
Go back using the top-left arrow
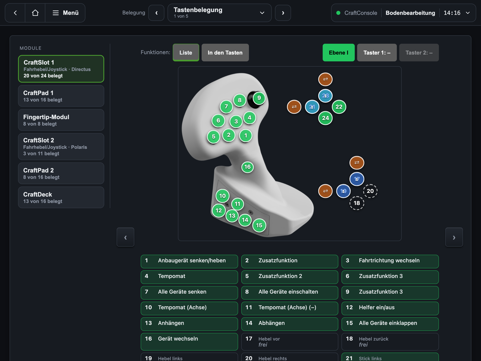[15, 13]
